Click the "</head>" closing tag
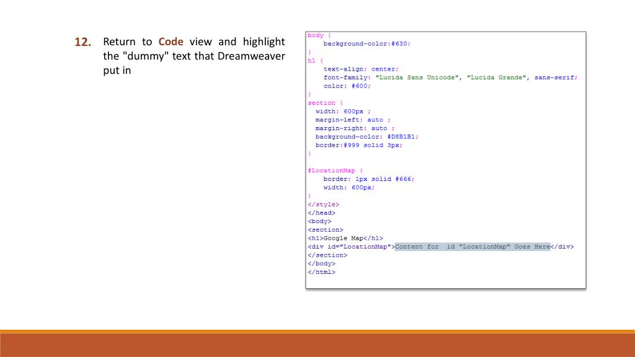 point(322,213)
